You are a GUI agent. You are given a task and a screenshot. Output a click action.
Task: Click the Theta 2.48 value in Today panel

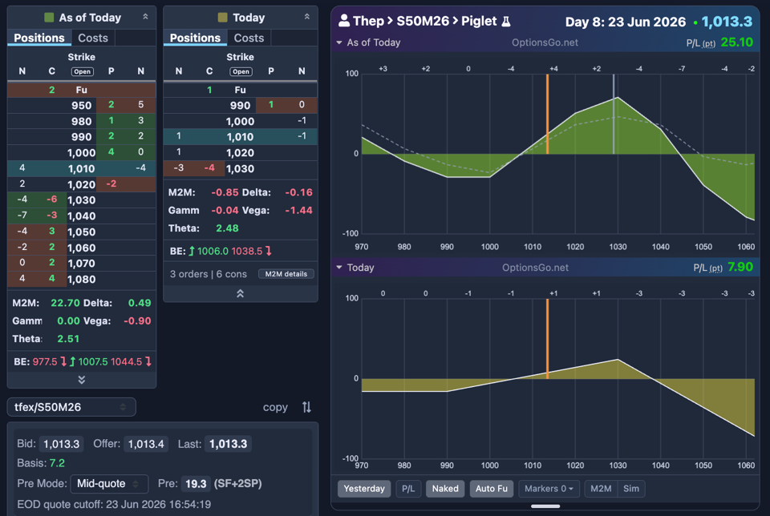227,228
